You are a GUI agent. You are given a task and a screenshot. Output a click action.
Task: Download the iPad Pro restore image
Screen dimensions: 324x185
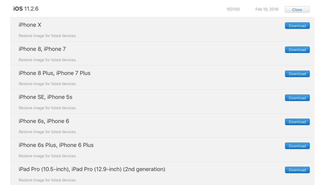point(297,170)
